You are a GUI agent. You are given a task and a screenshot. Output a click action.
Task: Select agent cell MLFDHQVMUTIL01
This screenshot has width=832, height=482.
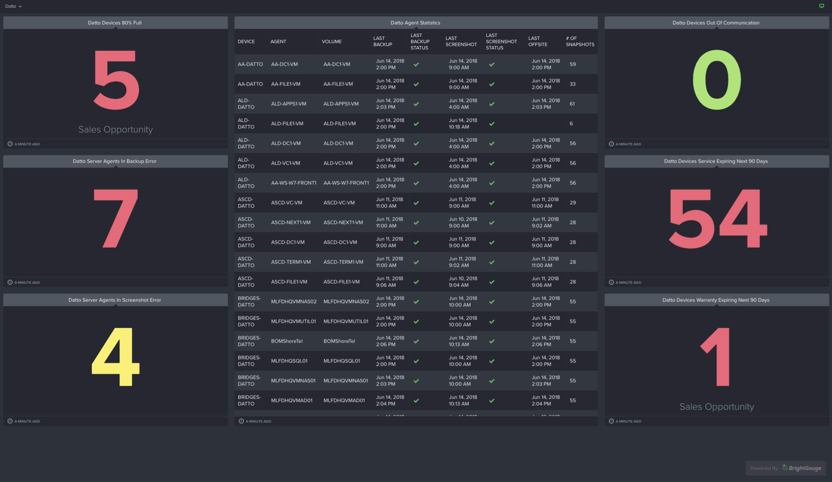point(293,321)
